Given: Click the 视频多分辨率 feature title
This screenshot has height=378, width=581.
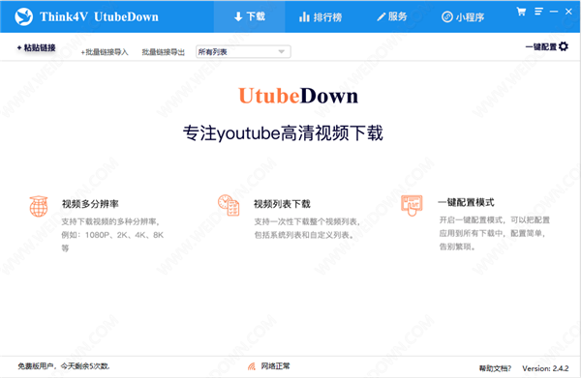Looking at the screenshot, I should [90, 204].
